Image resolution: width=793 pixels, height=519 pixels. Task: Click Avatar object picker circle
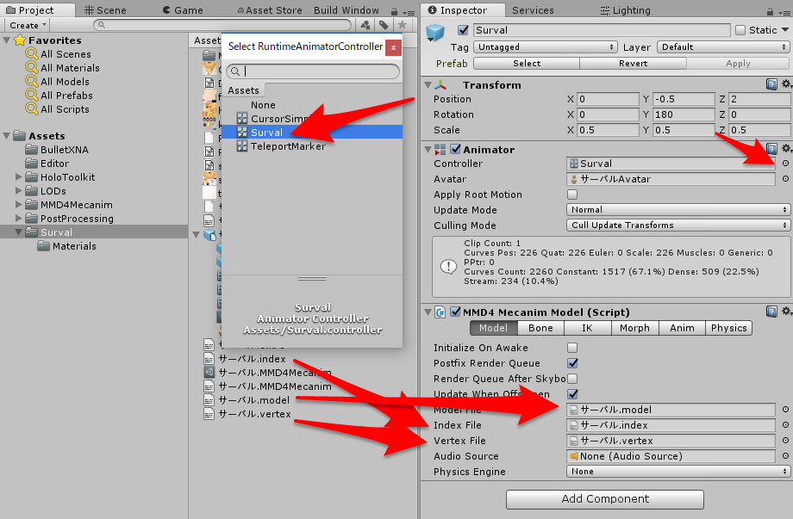tap(785, 179)
